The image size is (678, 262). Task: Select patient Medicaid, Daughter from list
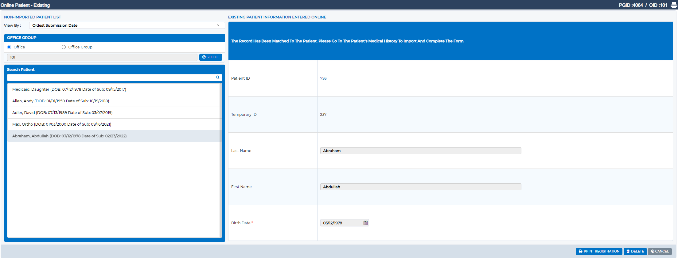[113, 89]
